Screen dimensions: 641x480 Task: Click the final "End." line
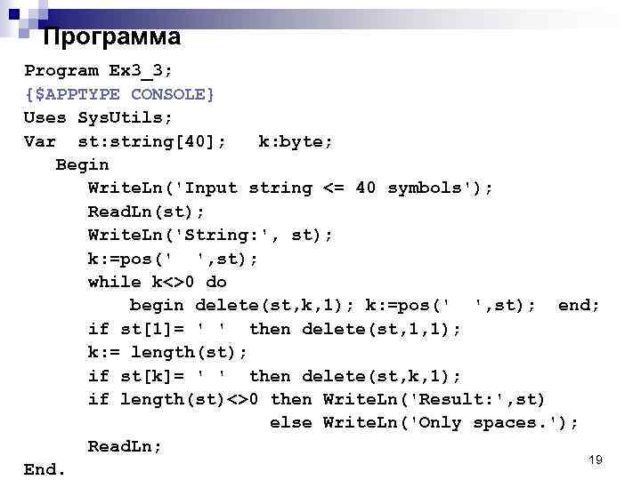click(45, 468)
